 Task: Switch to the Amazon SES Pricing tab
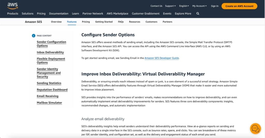(86, 22)
